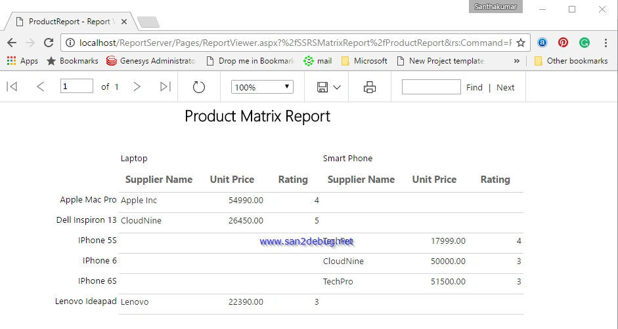Expand the export format dropdown arrow

(x=337, y=87)
